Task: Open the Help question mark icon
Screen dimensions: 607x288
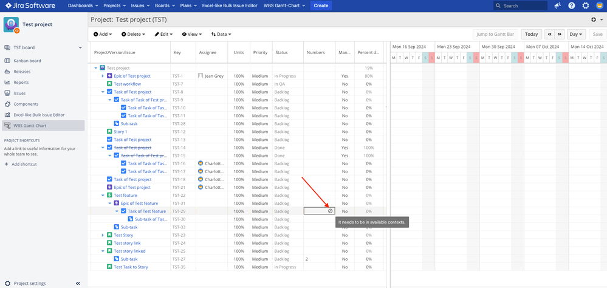Action: 571,6
